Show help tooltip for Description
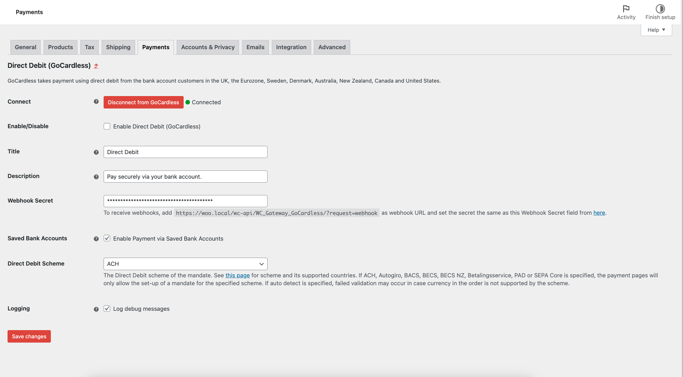683x377 pixels. (96, 177)
